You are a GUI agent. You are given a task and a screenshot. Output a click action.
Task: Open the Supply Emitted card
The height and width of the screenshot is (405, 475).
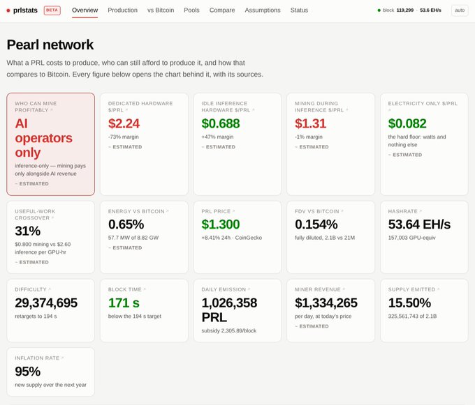(x=424, y=311)
